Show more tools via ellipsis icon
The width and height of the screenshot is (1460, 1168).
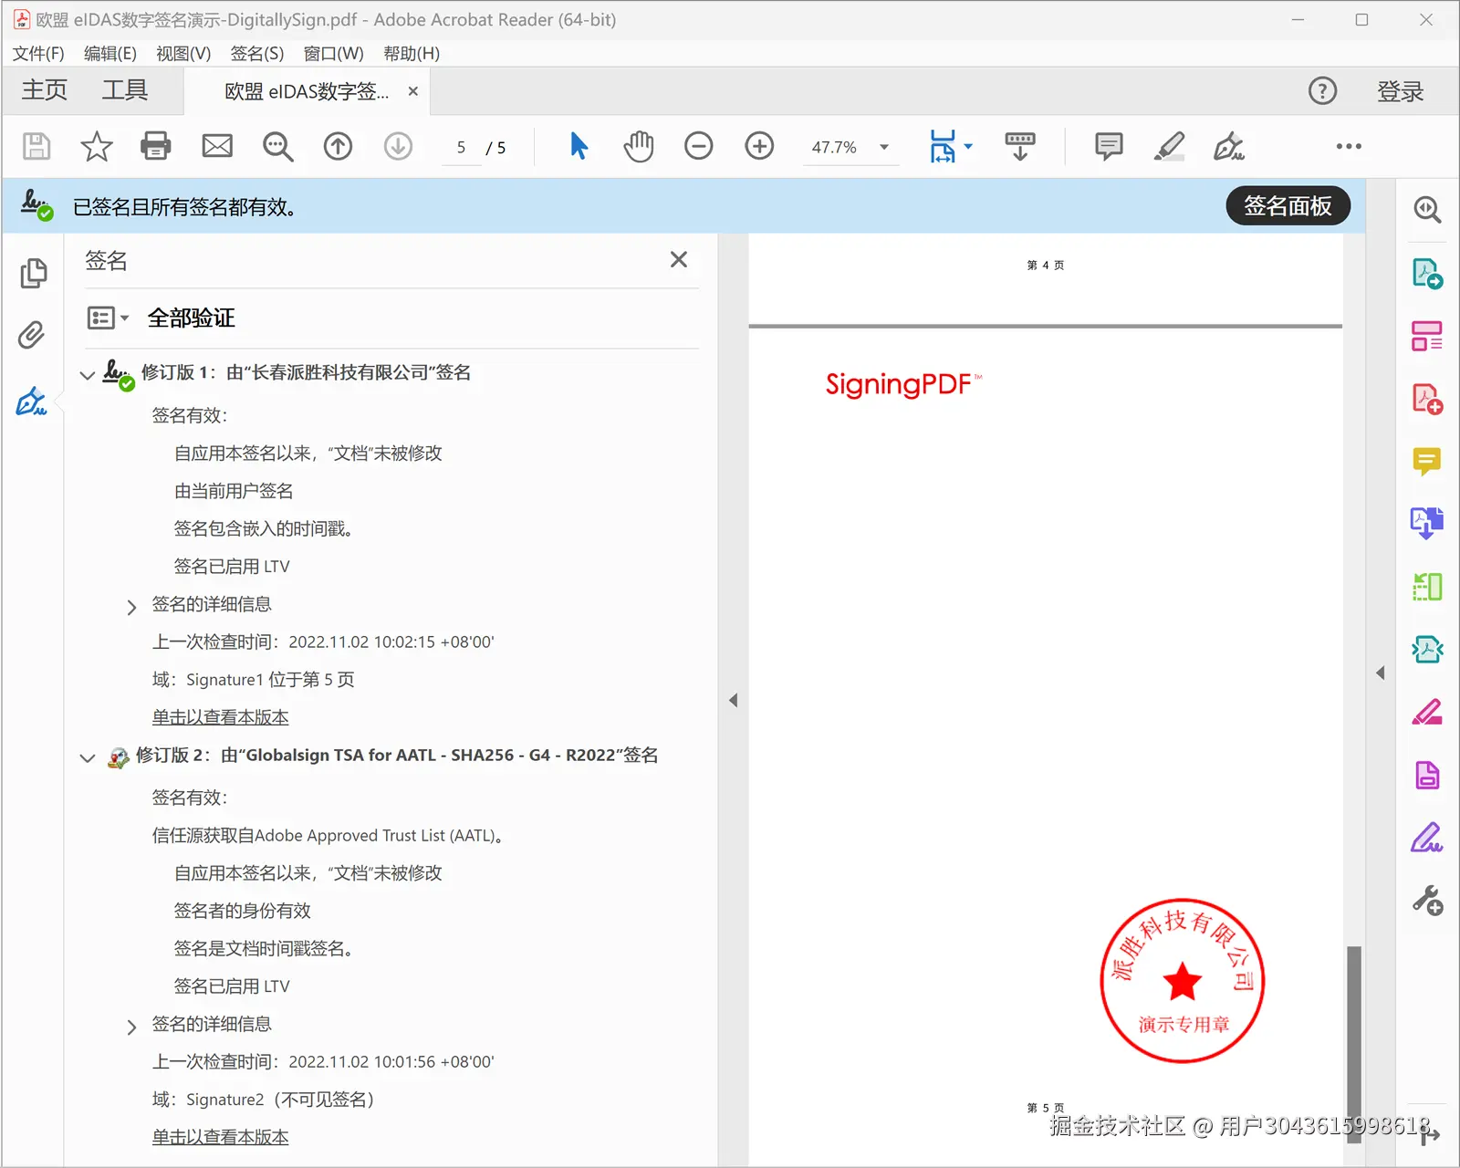pyautogui.click(x=1349, y=146)
